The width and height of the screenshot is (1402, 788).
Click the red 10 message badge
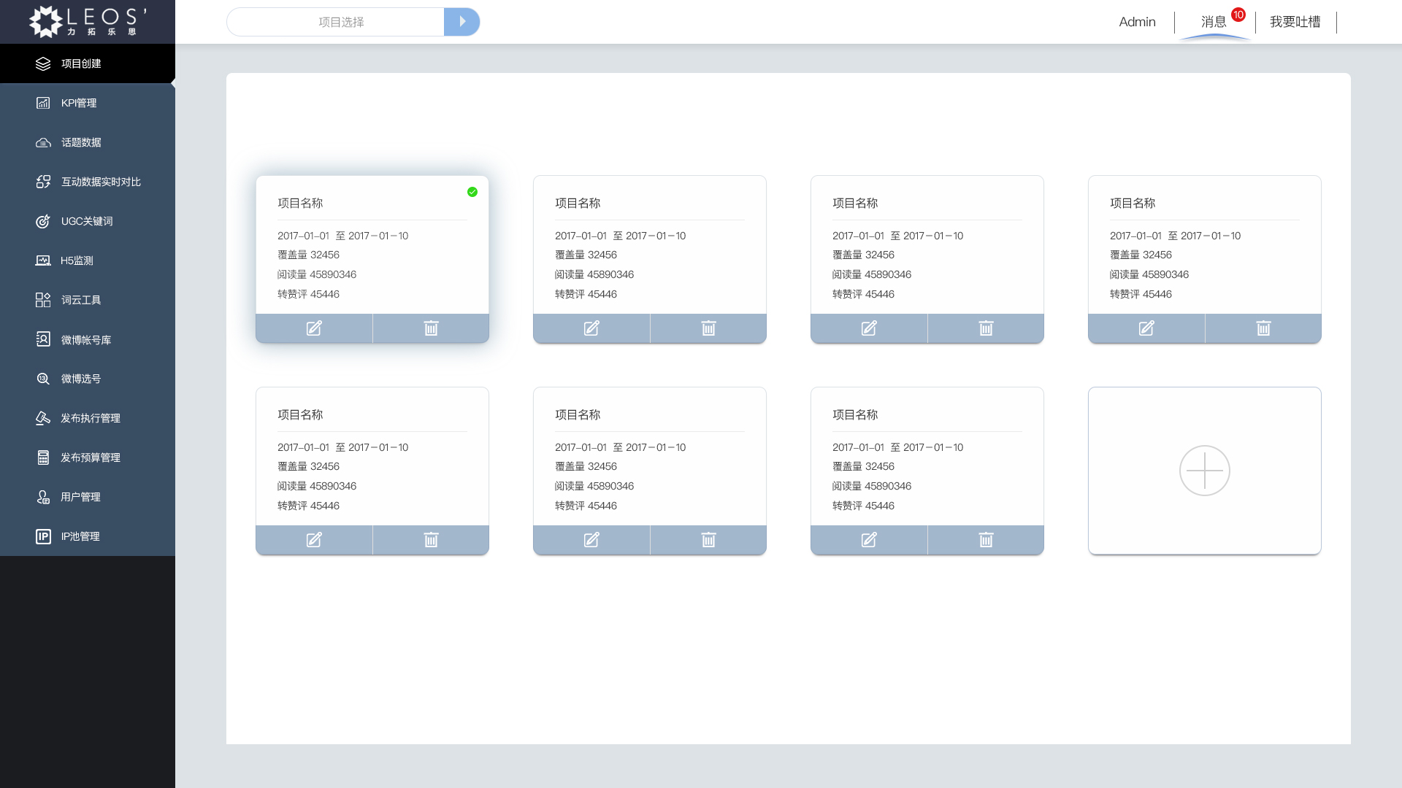pyautogui.click(x=1238, y=15)
